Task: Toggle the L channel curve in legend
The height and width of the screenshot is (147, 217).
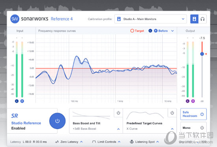Action: coord(150,31)
